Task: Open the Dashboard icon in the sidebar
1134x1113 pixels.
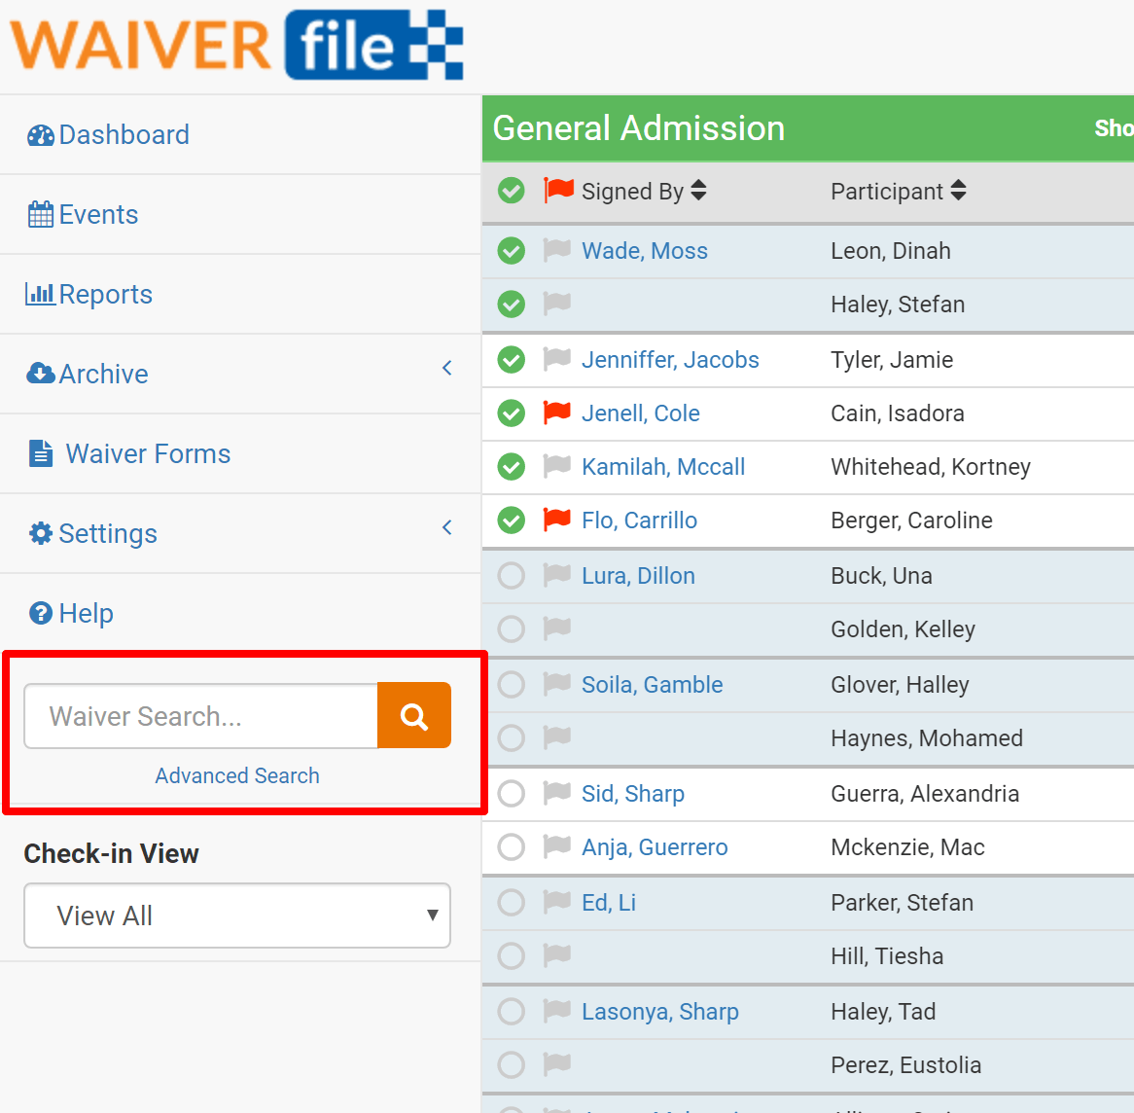Action: click(x=40, y=134)
